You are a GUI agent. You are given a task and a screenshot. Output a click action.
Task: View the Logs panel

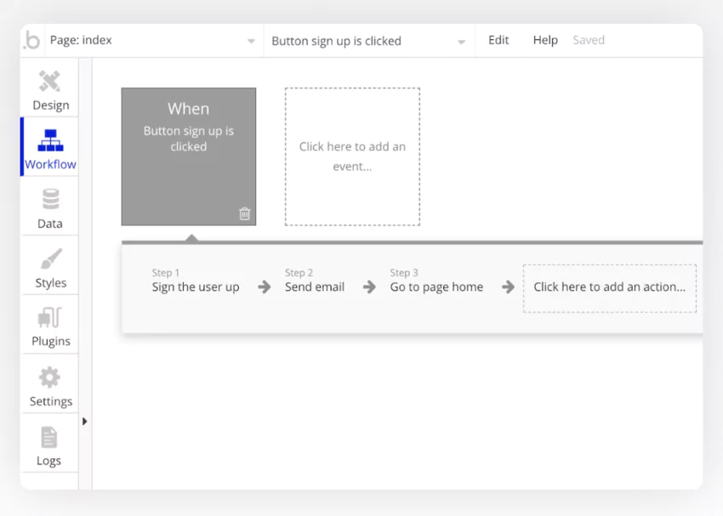(49, 444)
